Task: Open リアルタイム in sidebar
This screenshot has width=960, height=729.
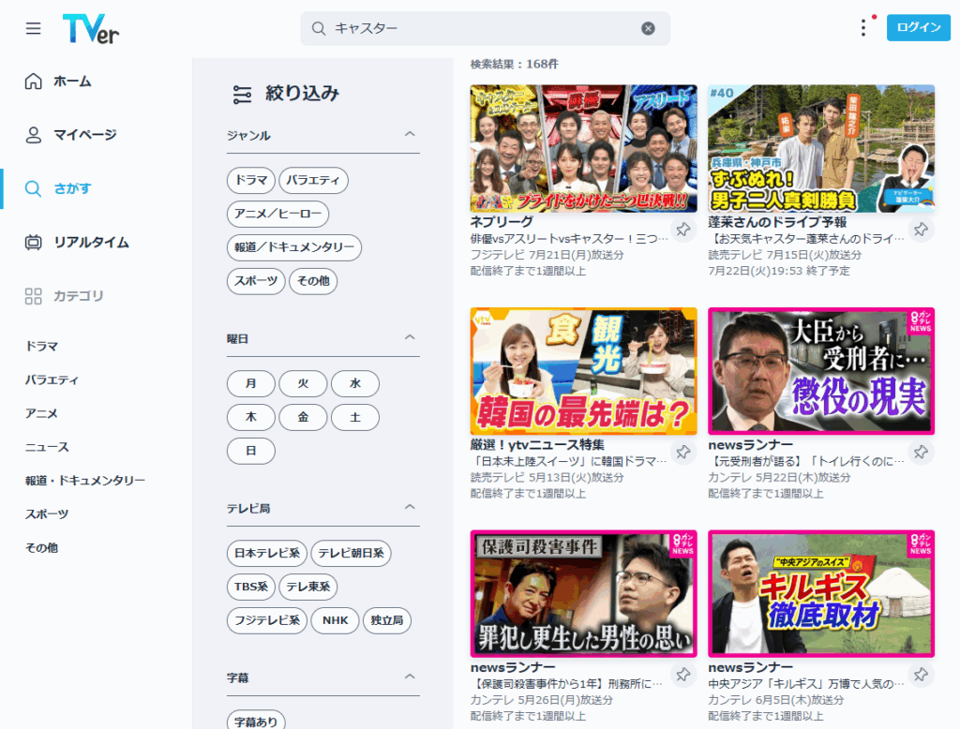Action: click(x=91, y=243)
